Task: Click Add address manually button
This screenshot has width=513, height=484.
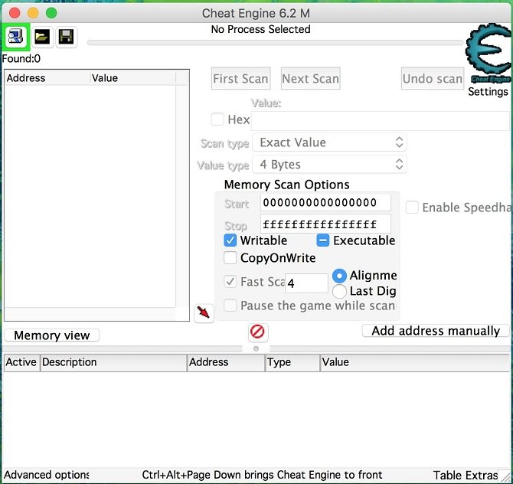Action: click(x=435, y=331)
